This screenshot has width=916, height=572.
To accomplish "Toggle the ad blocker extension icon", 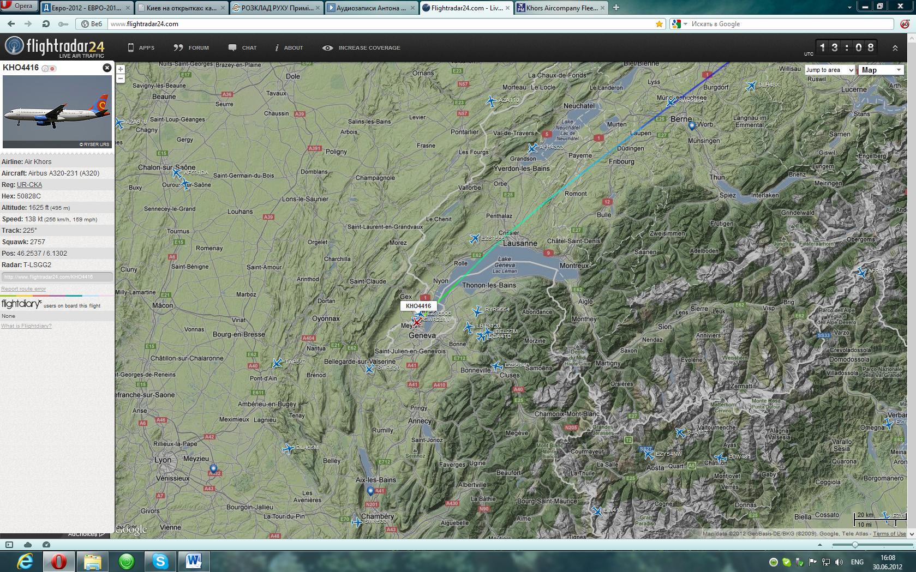I will coord(904,24).
